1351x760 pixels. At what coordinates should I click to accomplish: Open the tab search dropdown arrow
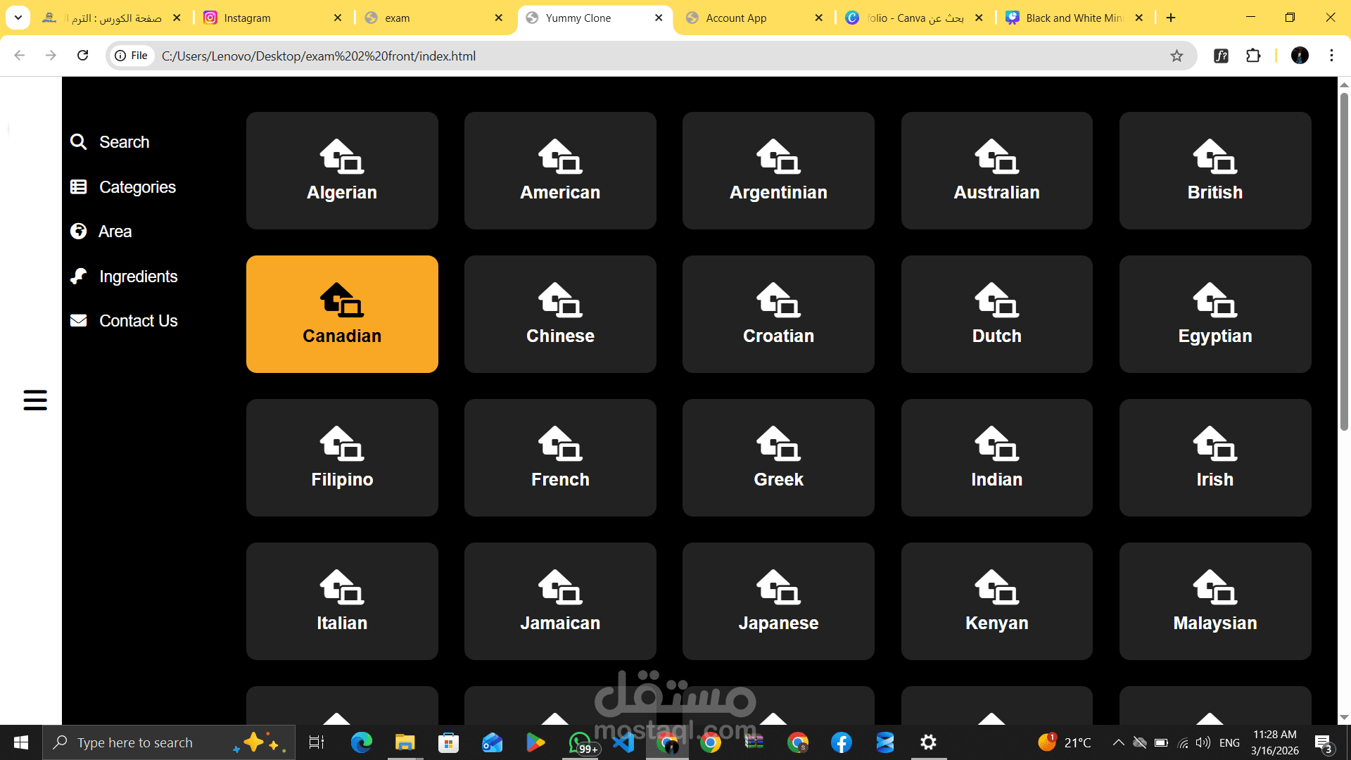pyautogui.click(x=18, y=18)
